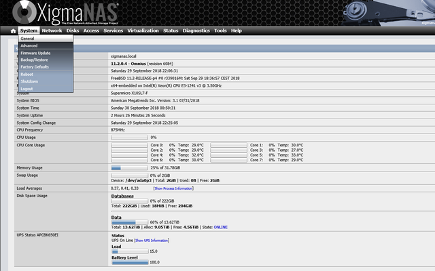This screenshot has width=435, height=271.
Task: Click the UPS Battery Level bar
Action: click(x=130, y=262)
